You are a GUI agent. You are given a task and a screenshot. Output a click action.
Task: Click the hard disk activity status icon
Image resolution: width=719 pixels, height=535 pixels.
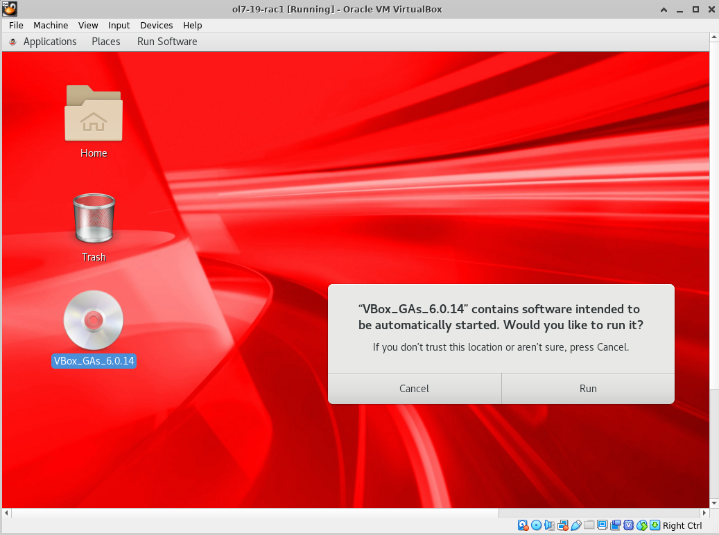[x=523, y=525]
